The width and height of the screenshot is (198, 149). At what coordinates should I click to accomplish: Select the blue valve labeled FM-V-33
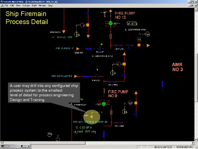tap(97, 76)
